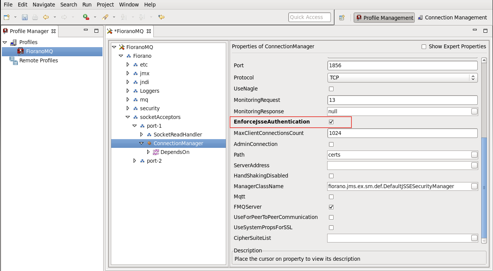Collapse the Profiles tree in Profile Manager

tap(5, 42)
